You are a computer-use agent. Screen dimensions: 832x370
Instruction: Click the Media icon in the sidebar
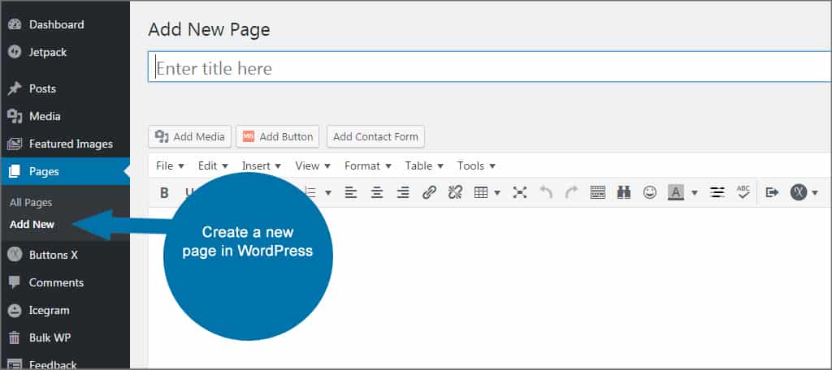pyautogui.click(x=15, y=116)
